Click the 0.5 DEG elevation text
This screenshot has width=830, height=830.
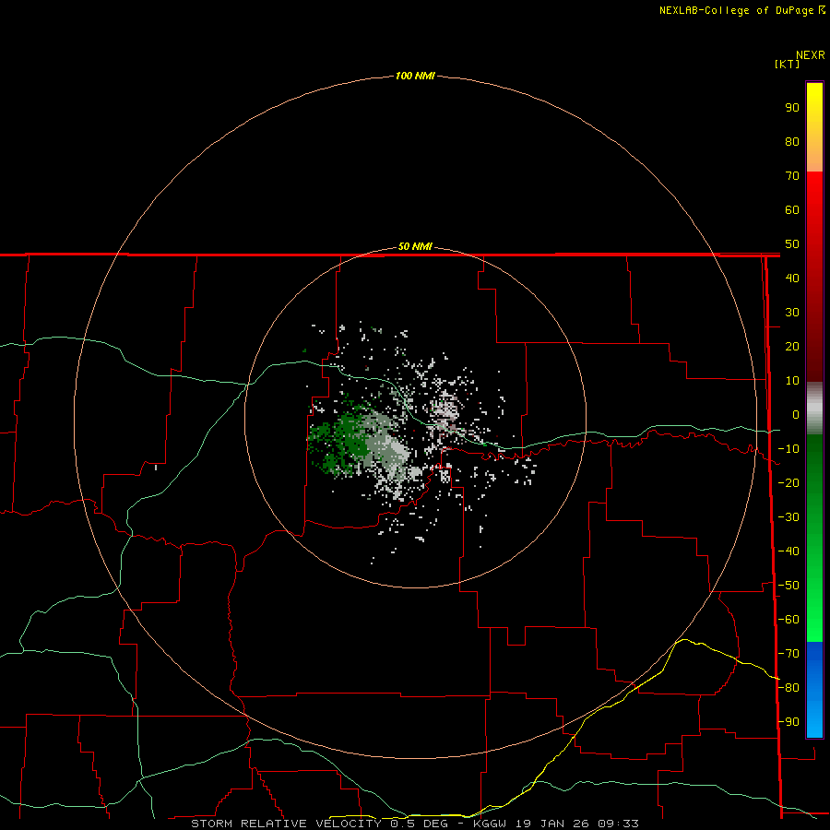[420, 824]
